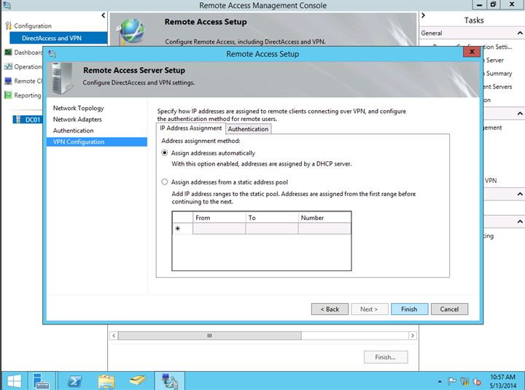Click the server tower icon in dialog header

(62, 78)
